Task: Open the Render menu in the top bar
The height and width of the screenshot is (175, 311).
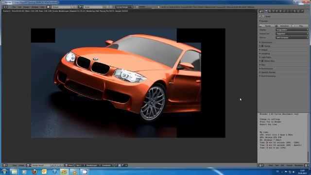Action: pos(26,7)
